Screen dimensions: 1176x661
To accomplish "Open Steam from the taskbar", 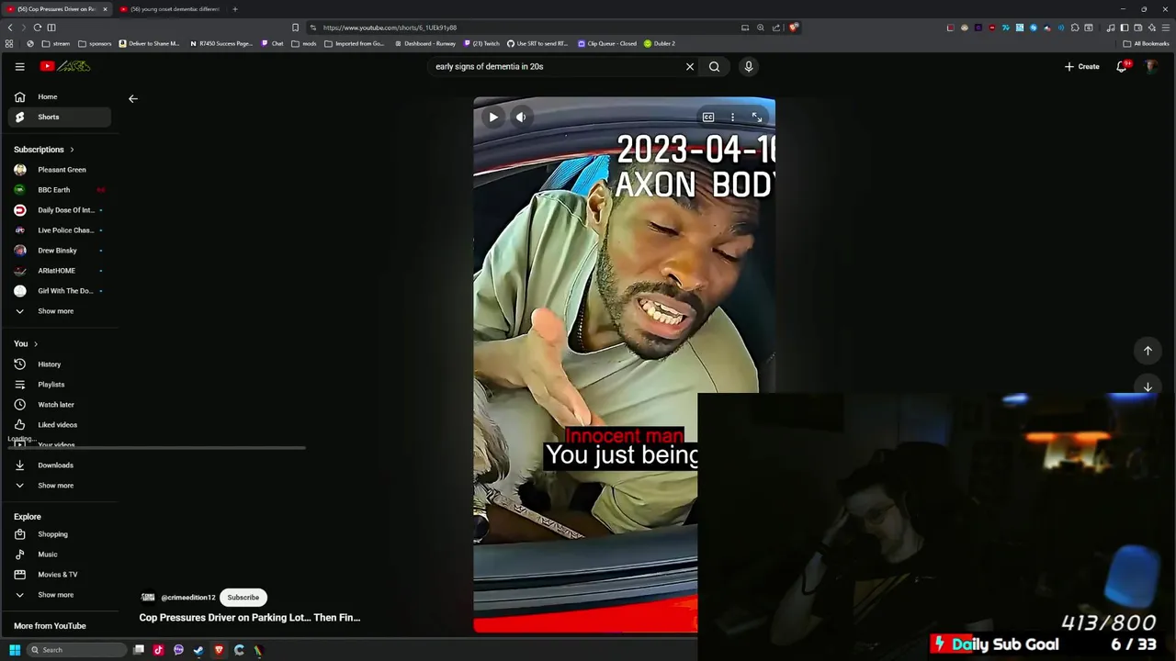I will (x=198, y=650).
